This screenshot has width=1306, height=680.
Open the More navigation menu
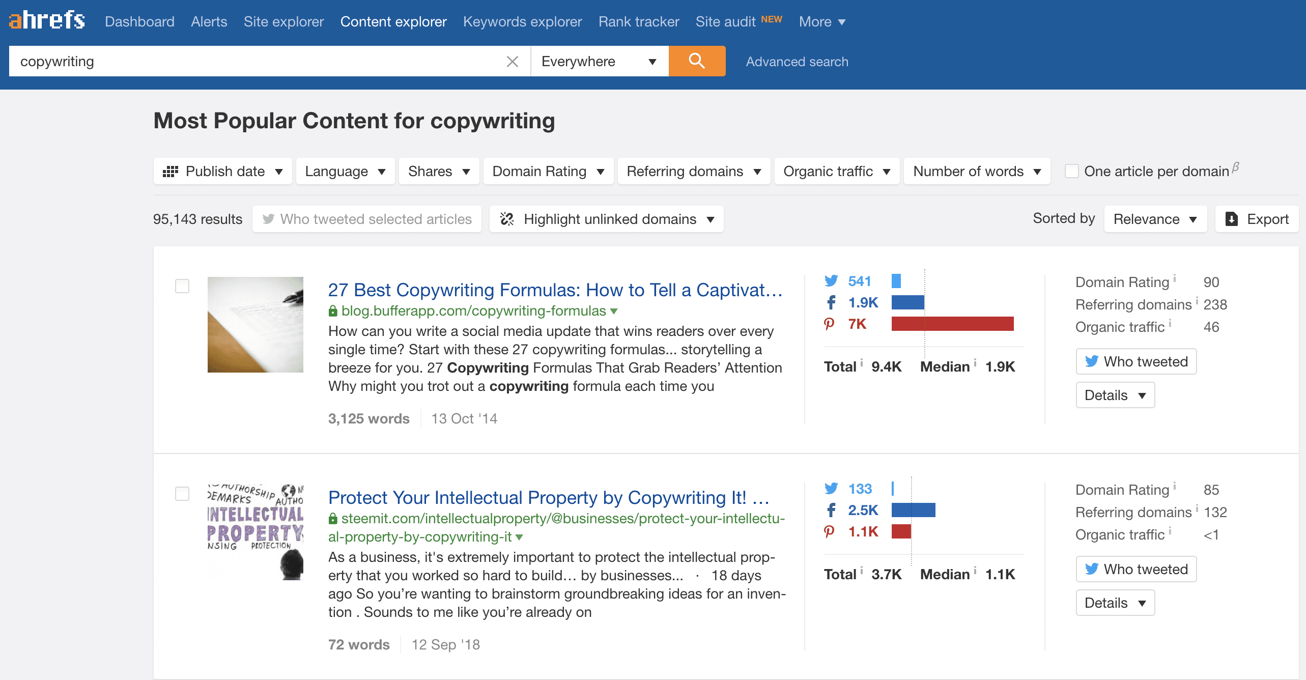coord(822,21)
